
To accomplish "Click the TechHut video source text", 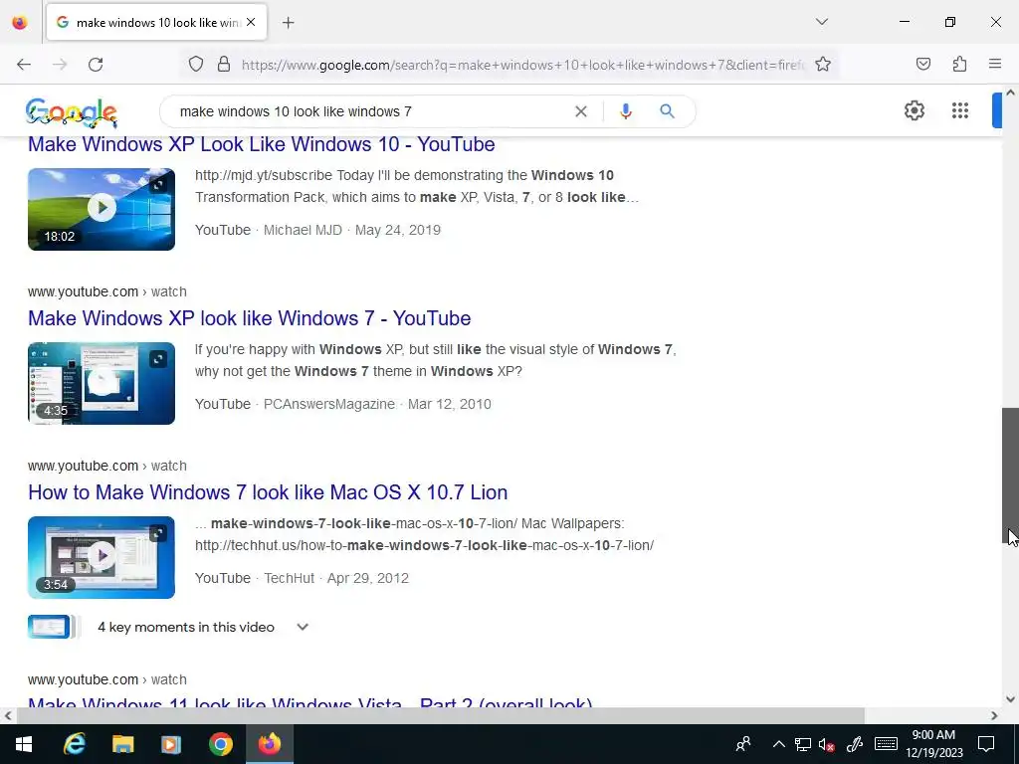I will 290,578.
